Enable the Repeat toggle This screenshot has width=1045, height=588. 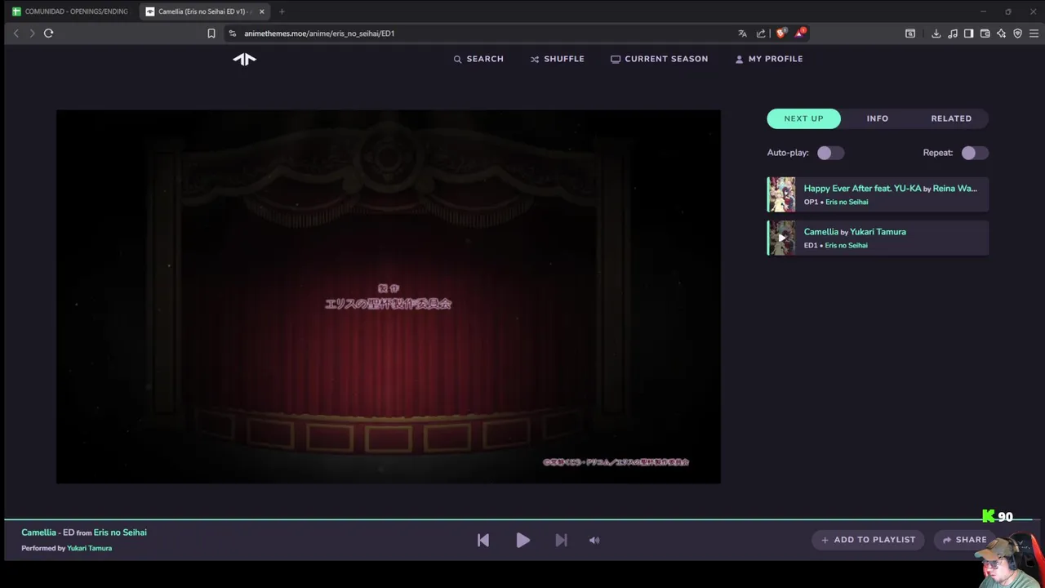point(974,153)
